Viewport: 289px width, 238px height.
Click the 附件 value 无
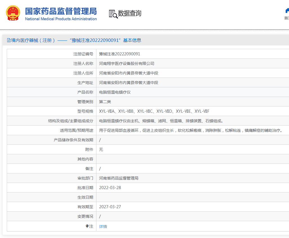[x=101, y=149]
